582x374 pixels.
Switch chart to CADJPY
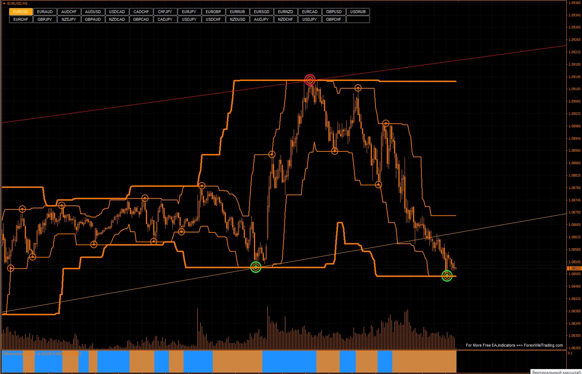[165, 19]
